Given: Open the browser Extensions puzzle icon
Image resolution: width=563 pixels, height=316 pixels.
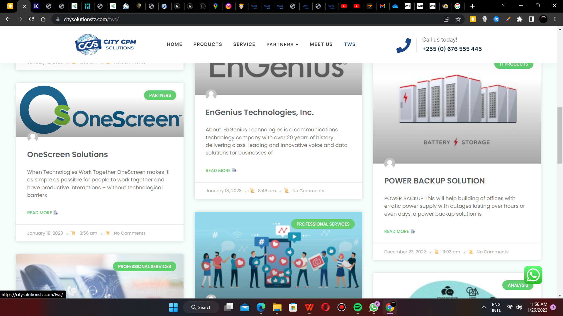Looking at the screenshot, I should [520, 19].
